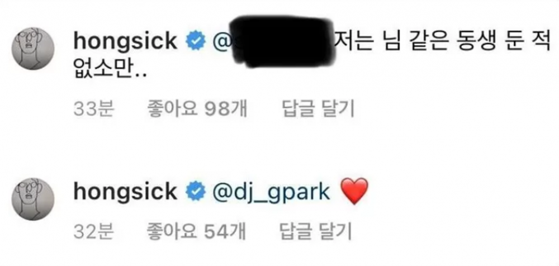
Task: Open hongsick username on the 32분 comment
Action: click(x=125, y=192)
